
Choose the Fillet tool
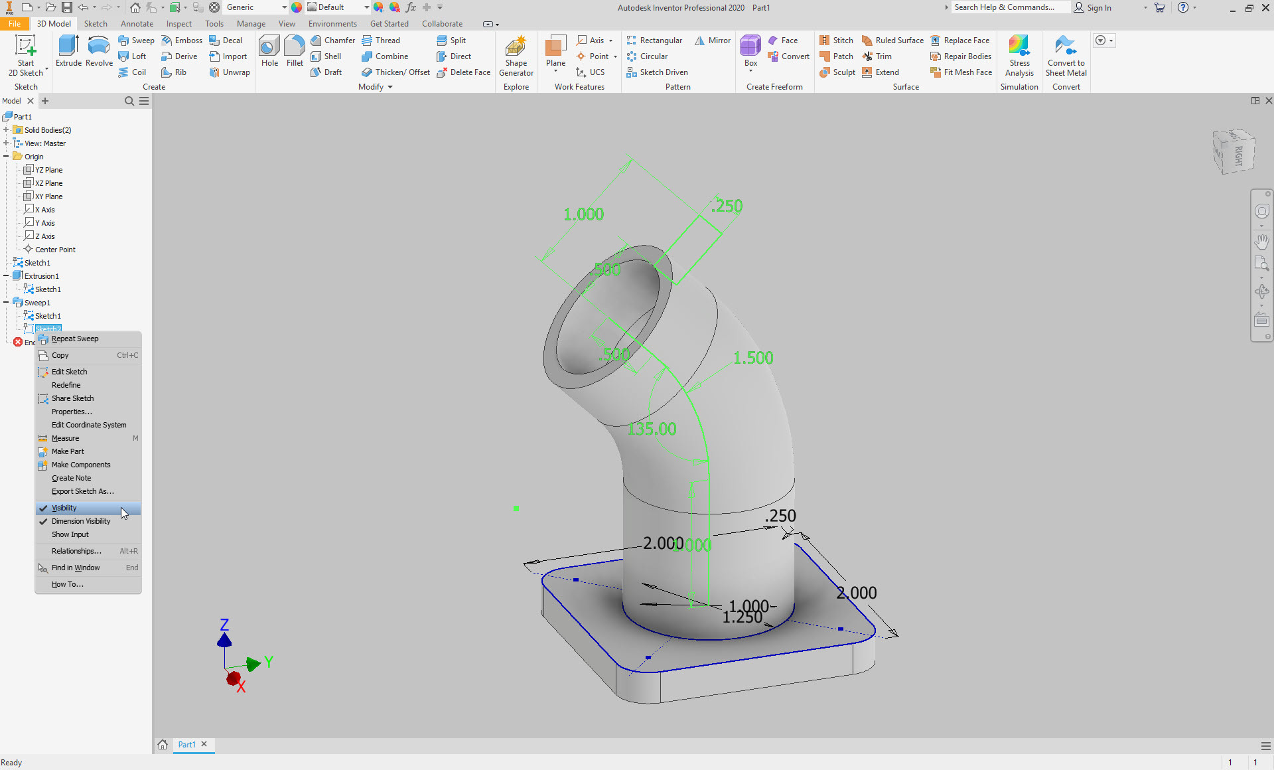295,50
